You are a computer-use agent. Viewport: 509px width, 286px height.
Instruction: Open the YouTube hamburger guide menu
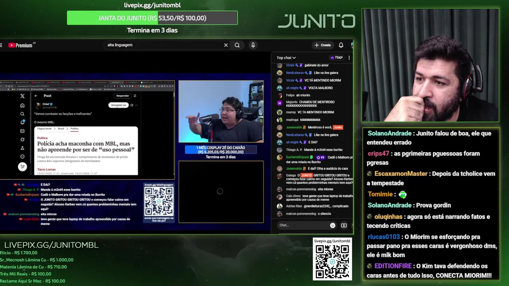pos(1,45)
